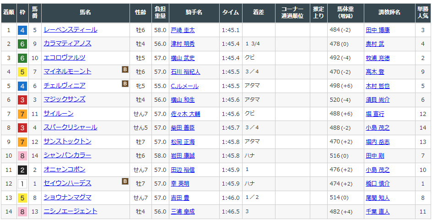View trainer page for 木村 哲也

378,86
